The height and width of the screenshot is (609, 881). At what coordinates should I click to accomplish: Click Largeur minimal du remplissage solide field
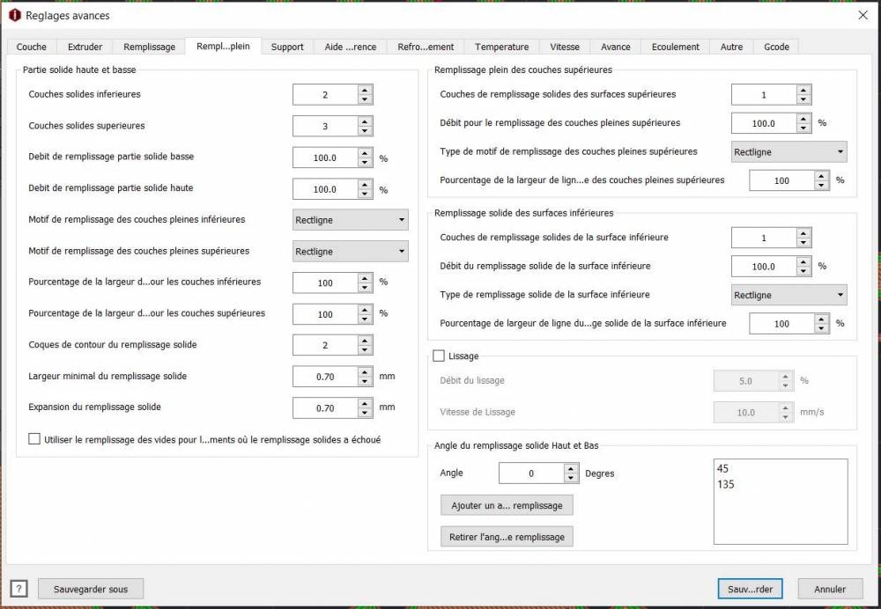pos(325,377)
